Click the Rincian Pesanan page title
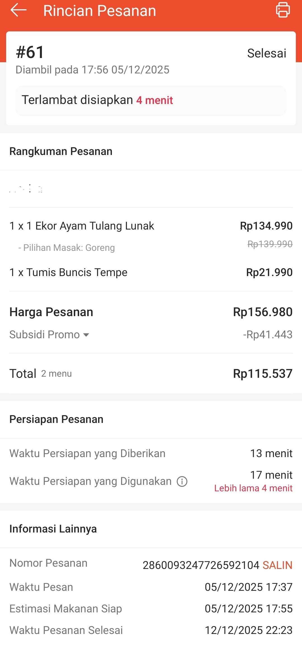Screen dimensions: 302x646 100,11
